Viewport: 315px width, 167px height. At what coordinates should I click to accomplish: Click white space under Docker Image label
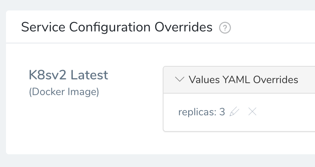(64, 120)
